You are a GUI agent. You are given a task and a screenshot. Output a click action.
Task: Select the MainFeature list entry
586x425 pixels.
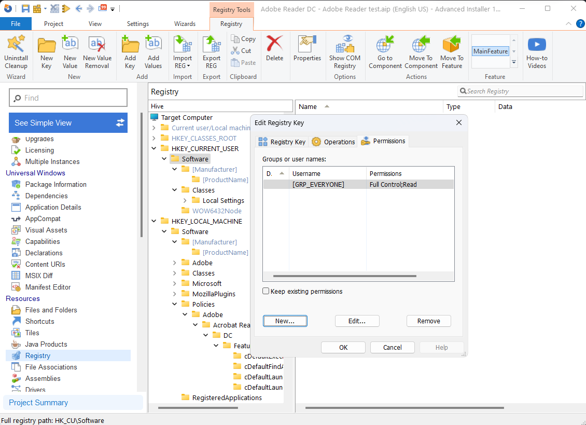pos(491,51)
